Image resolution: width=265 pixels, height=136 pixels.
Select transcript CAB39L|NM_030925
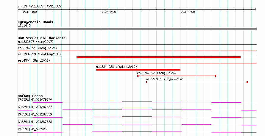pyautogui.click(x=32, y=129)
